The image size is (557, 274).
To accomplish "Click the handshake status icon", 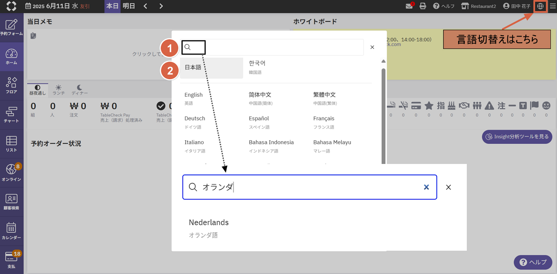I will [464, 105].
